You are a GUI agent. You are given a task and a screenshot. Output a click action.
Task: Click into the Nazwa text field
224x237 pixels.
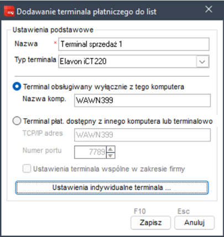tap(134, 44)
